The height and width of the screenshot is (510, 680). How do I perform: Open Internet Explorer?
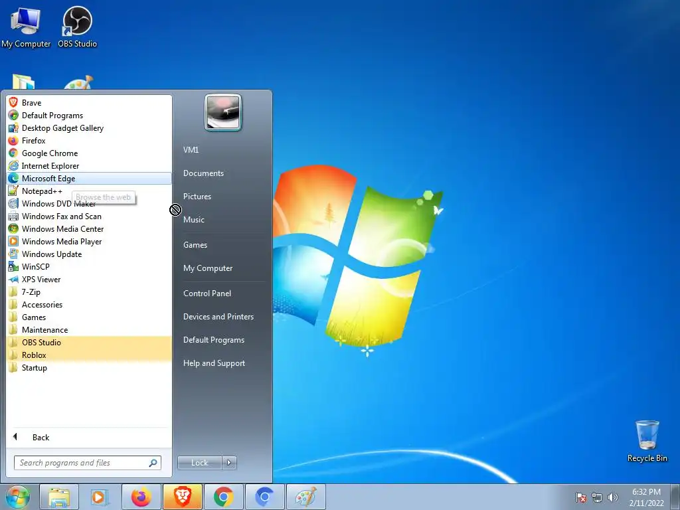[89, 165]
